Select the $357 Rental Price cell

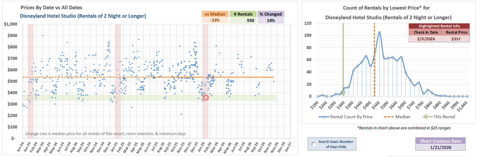(x=456, y=39)
